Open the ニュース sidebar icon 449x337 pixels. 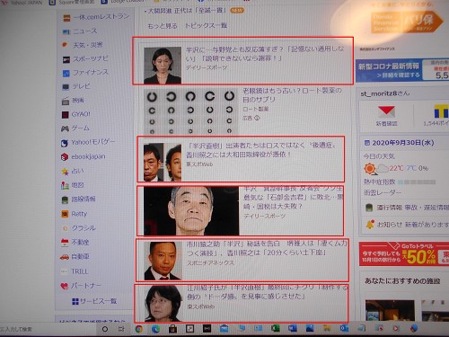pyautogui.click(x=66, y=31)
